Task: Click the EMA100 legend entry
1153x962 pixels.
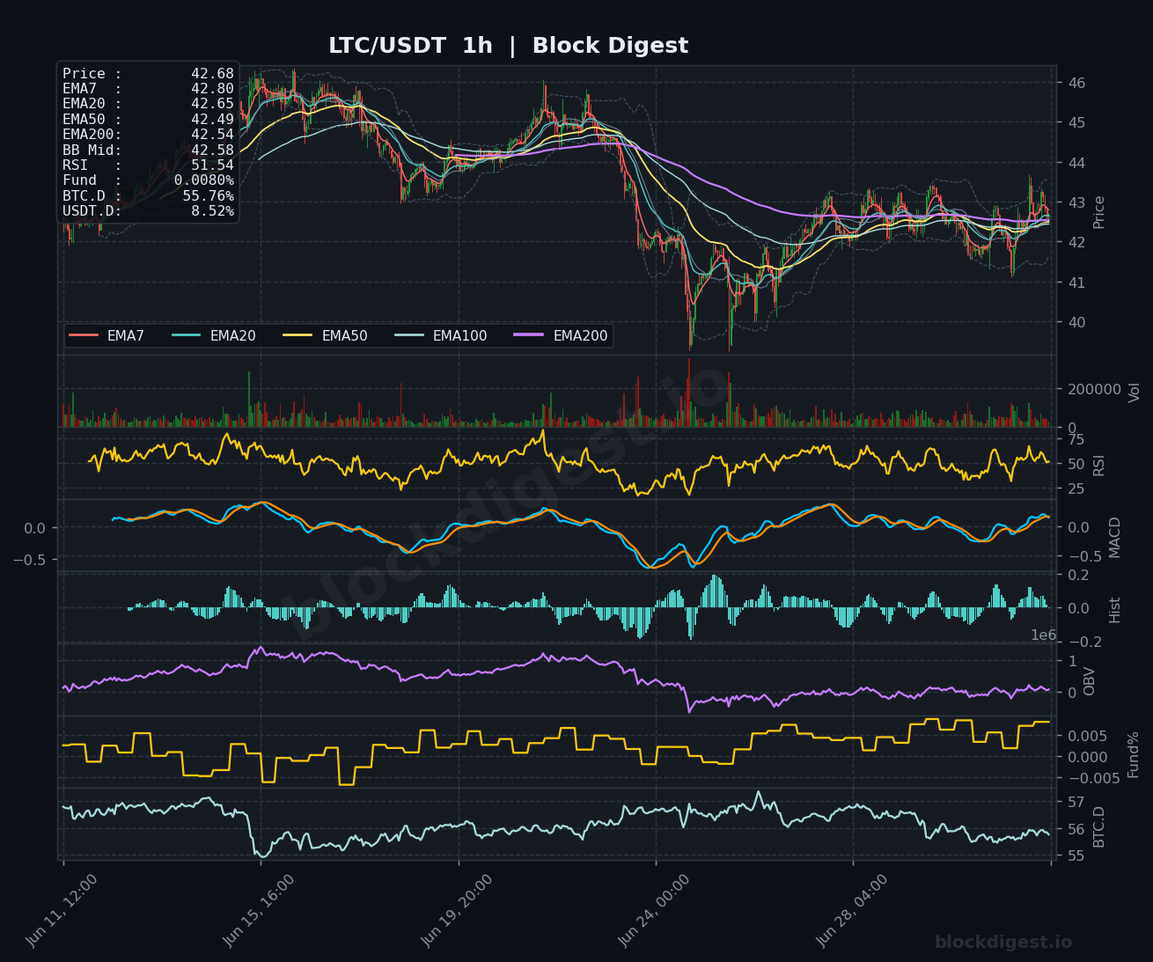Action: click(441, 335)
